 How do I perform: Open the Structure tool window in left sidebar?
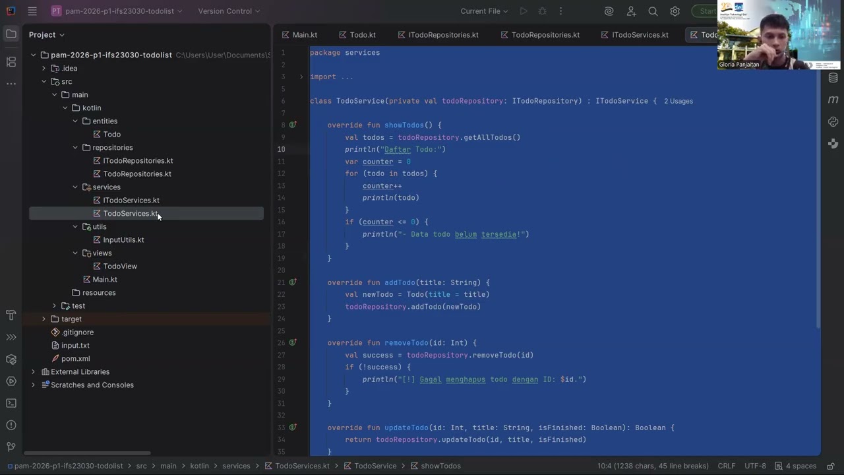[x=11, y=62]
